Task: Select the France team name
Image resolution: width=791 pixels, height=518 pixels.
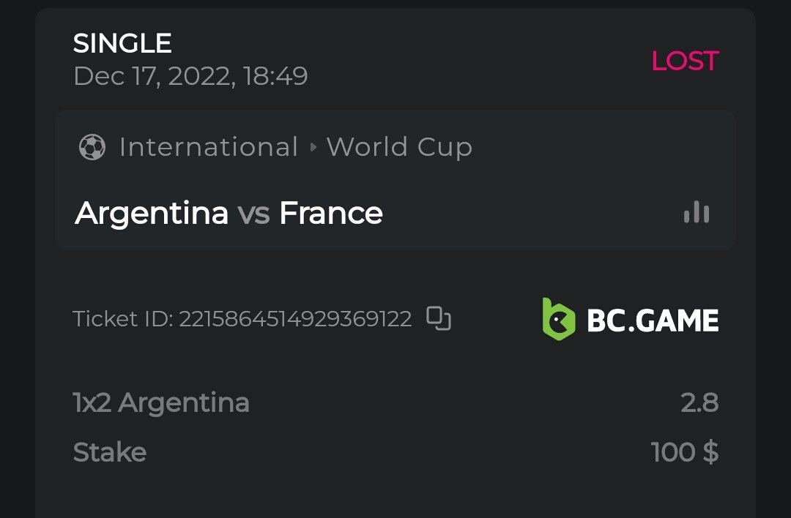Action: (x=331, y=213)
